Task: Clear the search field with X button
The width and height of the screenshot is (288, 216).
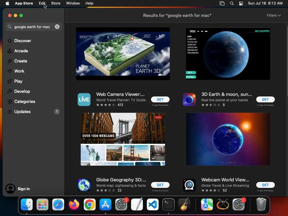Action: (57, 27)
